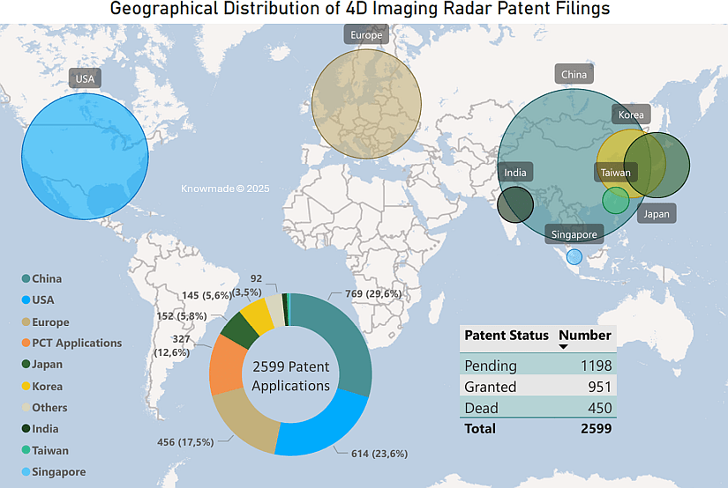728x488 pixels.
Task: Select the Dead row label
Action: 482,408
